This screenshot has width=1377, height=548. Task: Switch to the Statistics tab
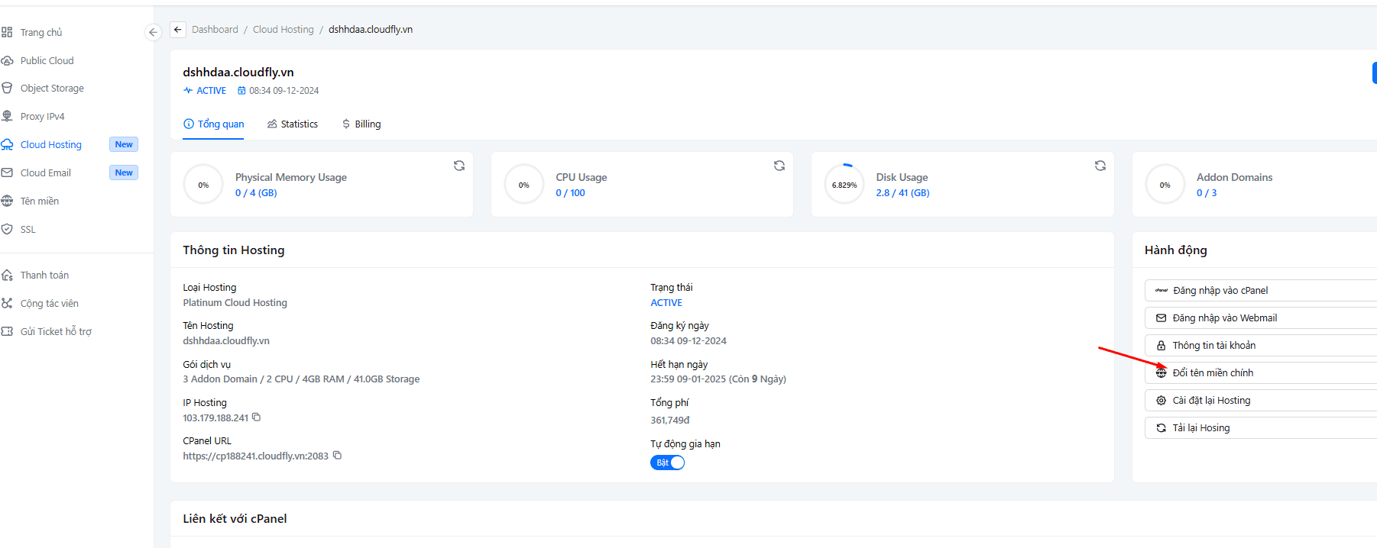(293, 124)
